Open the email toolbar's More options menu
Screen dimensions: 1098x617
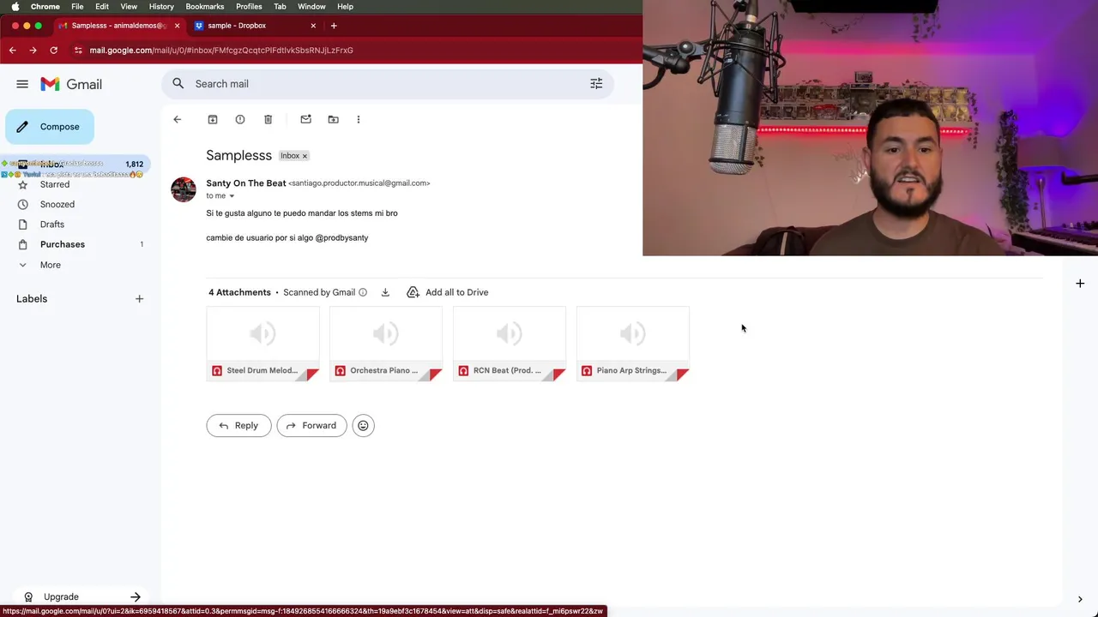tap(359, 119)
